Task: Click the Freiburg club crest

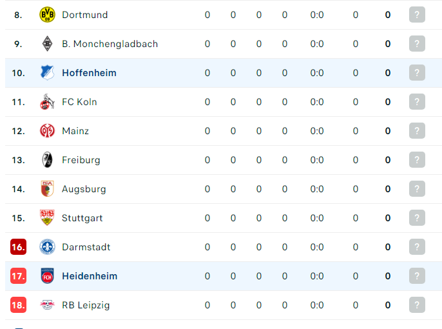Action: click(47, 160)
